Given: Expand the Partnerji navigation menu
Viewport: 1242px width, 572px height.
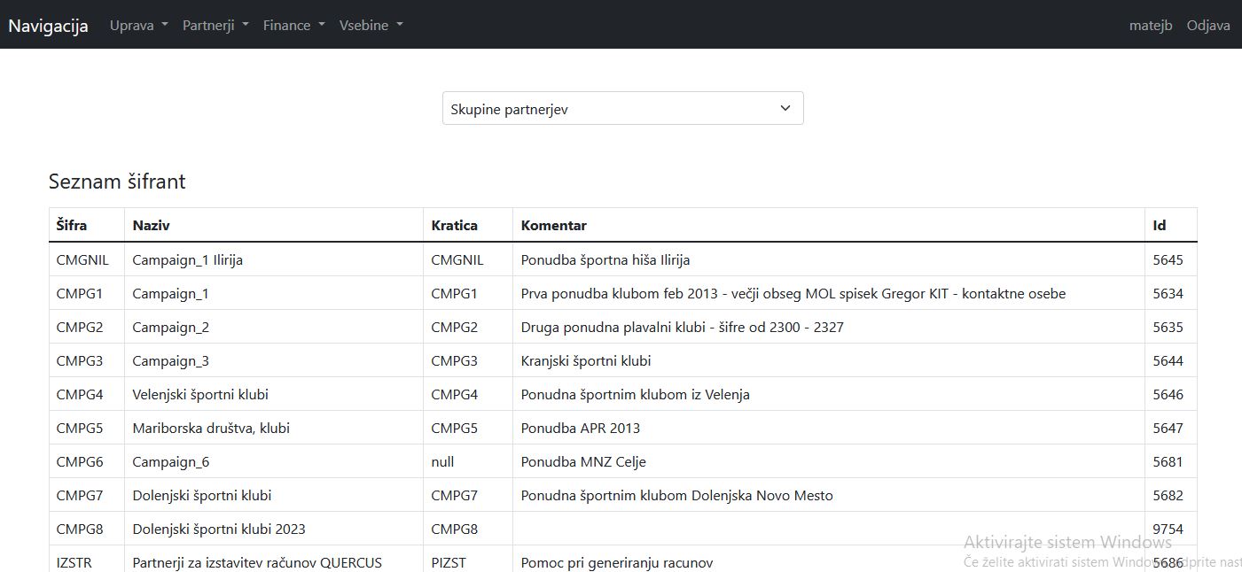Looking at the screenshot, I should pyautogui.click(x=215, y=26).
